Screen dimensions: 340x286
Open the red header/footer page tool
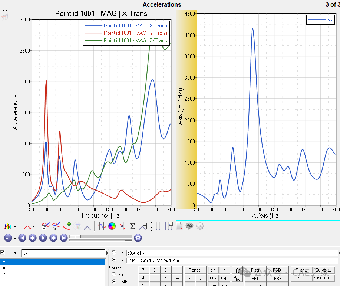coord(179,226)
